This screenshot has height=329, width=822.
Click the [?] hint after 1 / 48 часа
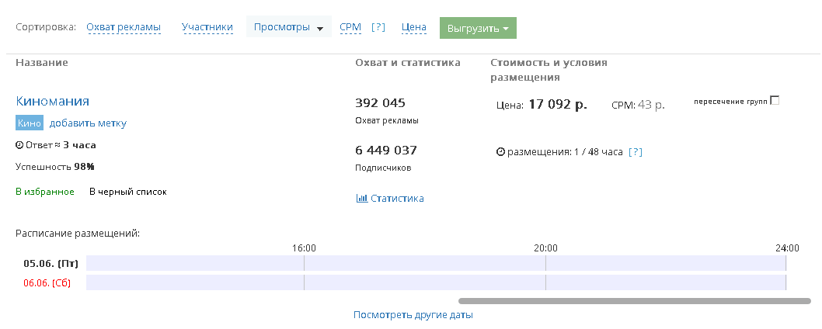pyautogui.click(x=636, y=152)
